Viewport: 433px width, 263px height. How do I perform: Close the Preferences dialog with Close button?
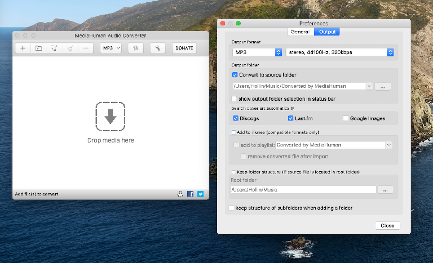[387, 225]
